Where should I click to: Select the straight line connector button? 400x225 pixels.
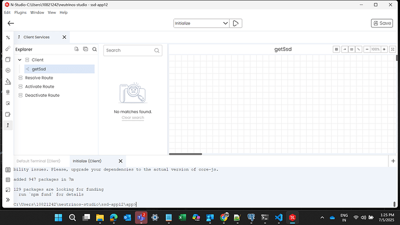click(x=358, y=49)
